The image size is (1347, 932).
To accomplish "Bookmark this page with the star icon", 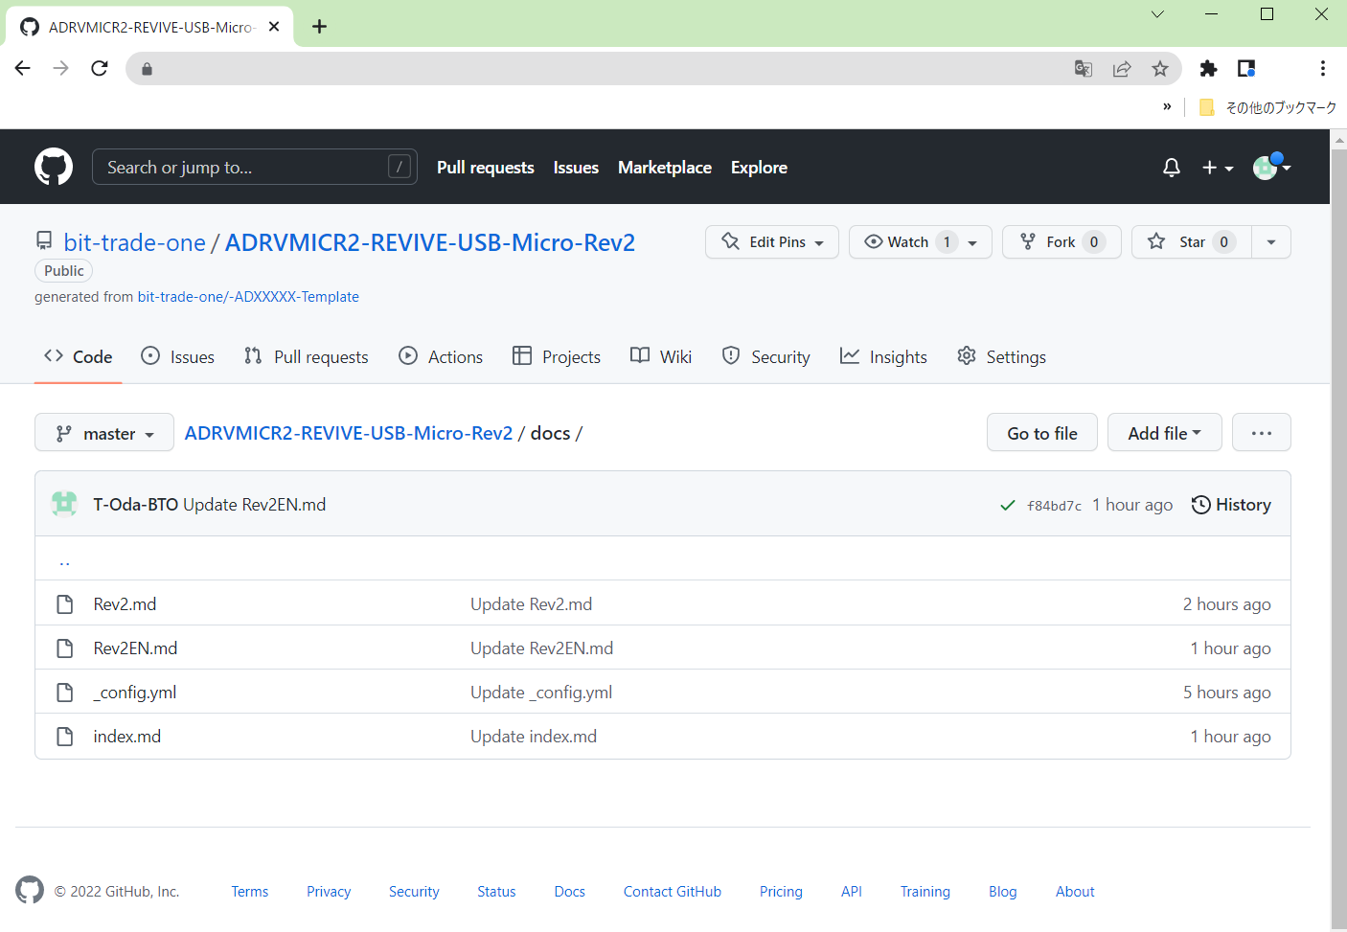I will click(x=1160, y=68).
